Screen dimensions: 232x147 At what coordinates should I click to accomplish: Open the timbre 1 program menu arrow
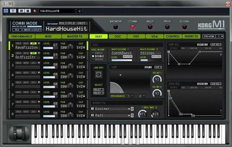coord(39,44)
